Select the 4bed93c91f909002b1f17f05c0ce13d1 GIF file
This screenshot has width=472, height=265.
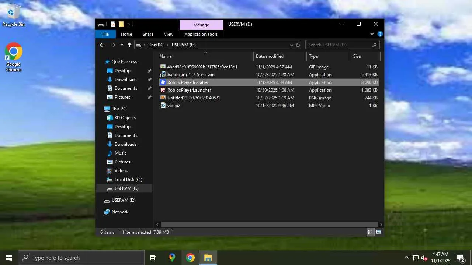(x=269, y=67)
